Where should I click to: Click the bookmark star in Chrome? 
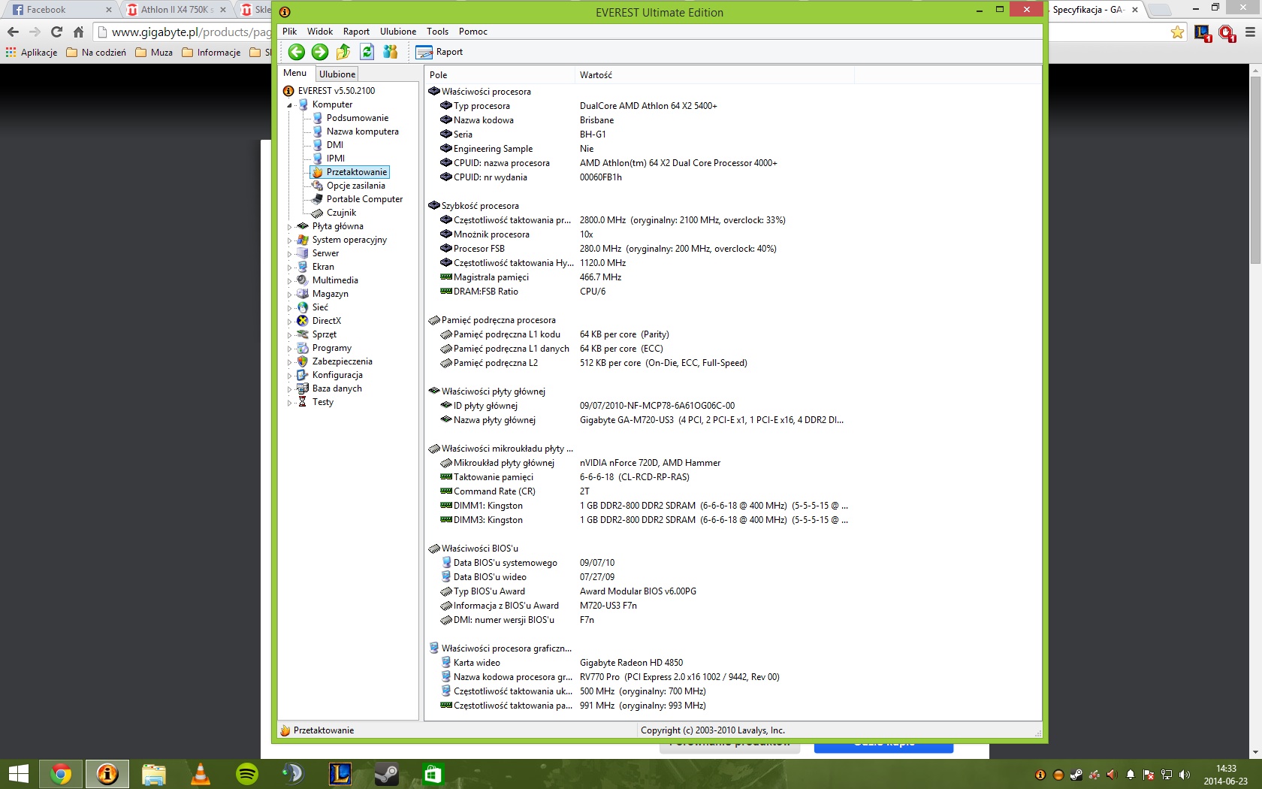[1177, 32]
